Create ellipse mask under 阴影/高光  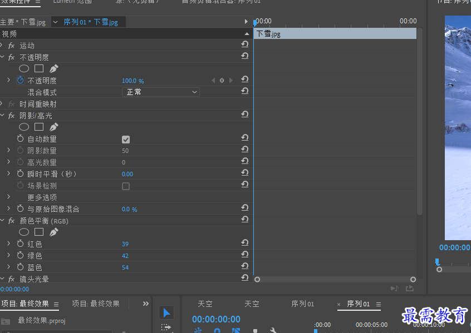(24, 127)
